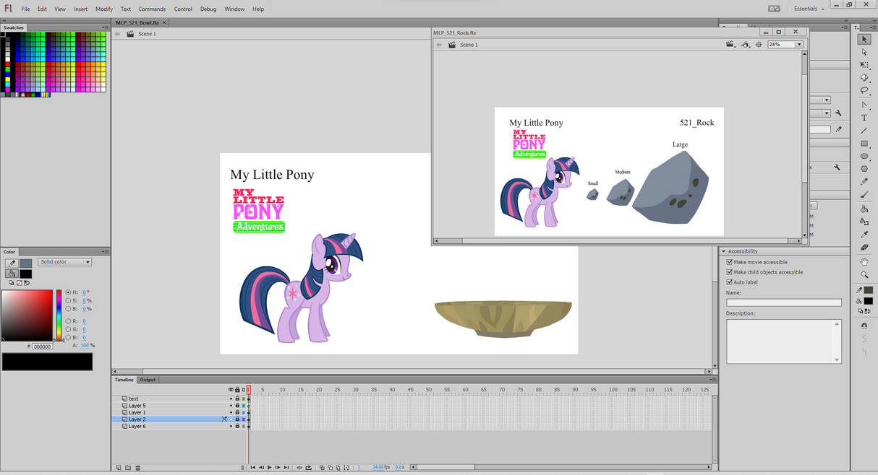
Task: Select the Rectangle tool
Action: [864, 144]
